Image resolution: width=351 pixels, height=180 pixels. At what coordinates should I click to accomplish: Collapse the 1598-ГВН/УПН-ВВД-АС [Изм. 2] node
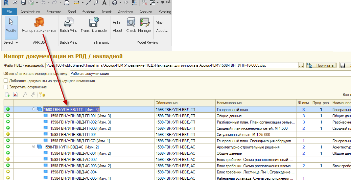point(34,147)
